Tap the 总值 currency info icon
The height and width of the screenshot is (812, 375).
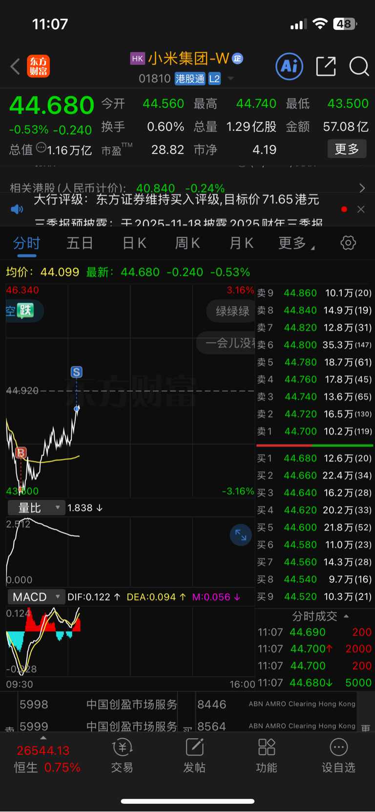point(41,147)
